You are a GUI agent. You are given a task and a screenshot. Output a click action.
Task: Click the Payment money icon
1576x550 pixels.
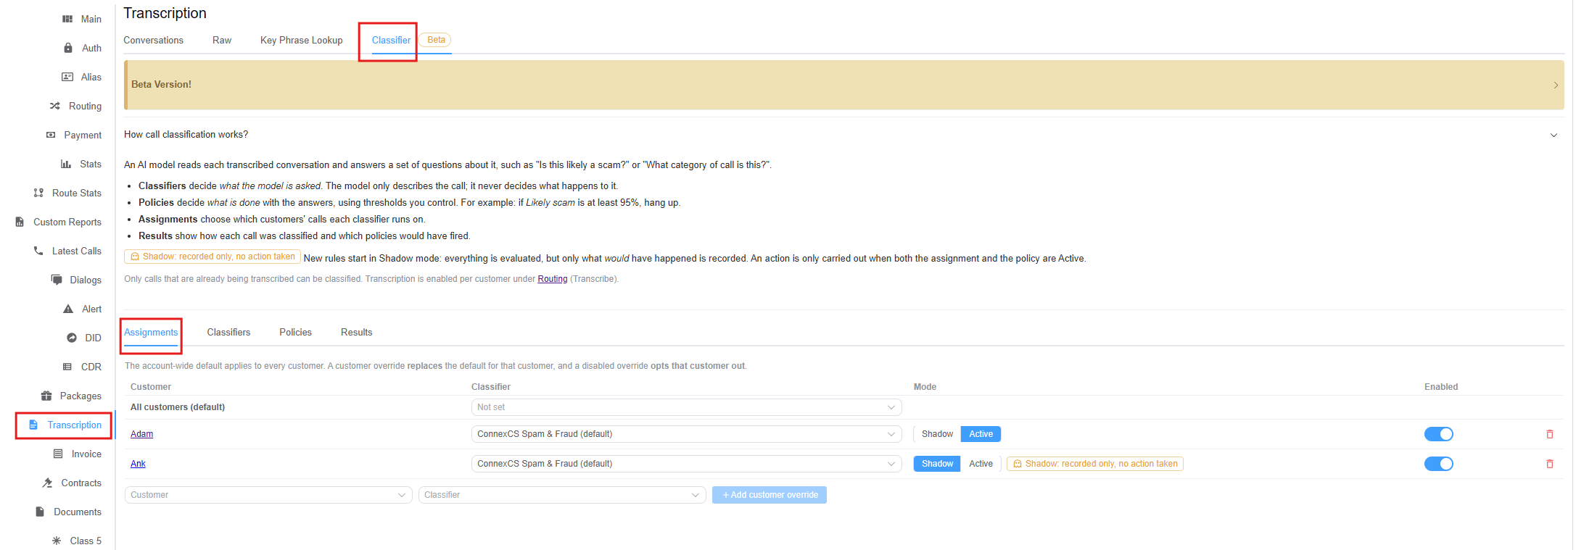point(51,135)
